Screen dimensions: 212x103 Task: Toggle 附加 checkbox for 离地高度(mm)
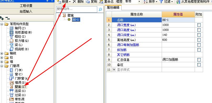click(x=199, y=40)
